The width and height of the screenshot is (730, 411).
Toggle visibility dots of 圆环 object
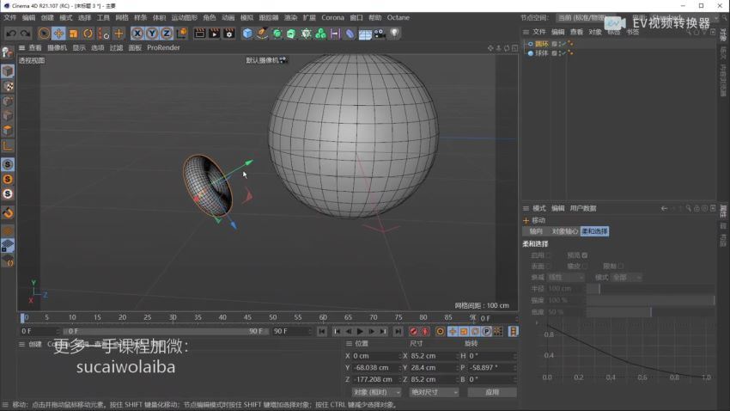559,44
